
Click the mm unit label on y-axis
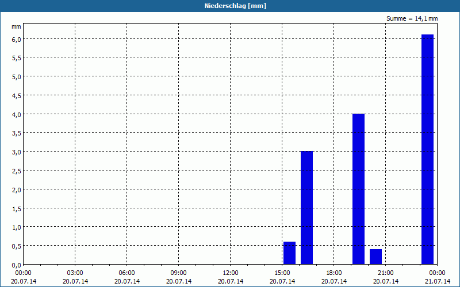click(x=16, y=26)
